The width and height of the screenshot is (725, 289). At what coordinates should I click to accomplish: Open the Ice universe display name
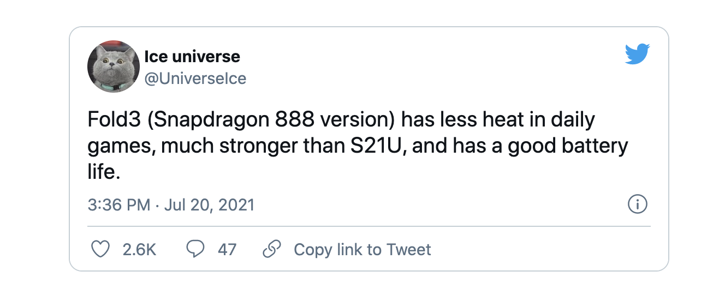tap(192, 56)
